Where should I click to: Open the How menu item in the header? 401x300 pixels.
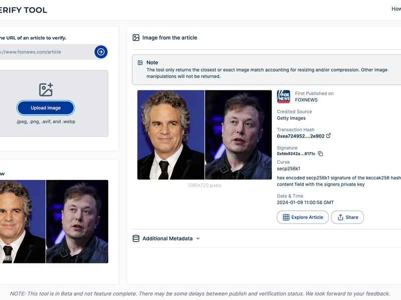pos(395,9)
